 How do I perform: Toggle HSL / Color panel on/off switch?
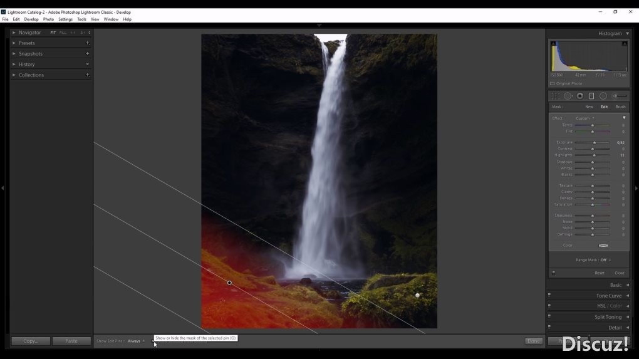click(x=549, y=305)
